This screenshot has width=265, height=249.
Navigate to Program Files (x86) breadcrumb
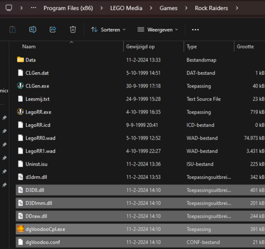(68, 8)
